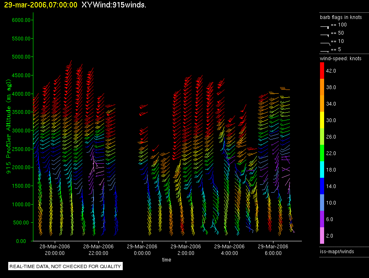The height and width of the screenshot is (278, 369).
Task: Click the 5-knot barb flag symbol
Action: pos(325,50)
